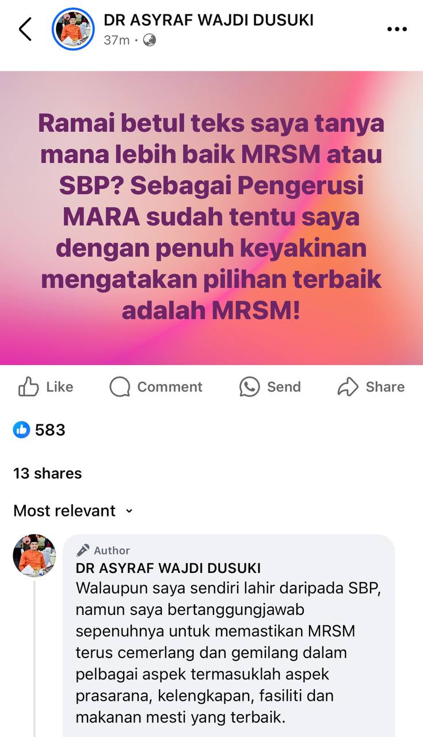Tap the globe public-audience icon

click(x=149, y=40)
